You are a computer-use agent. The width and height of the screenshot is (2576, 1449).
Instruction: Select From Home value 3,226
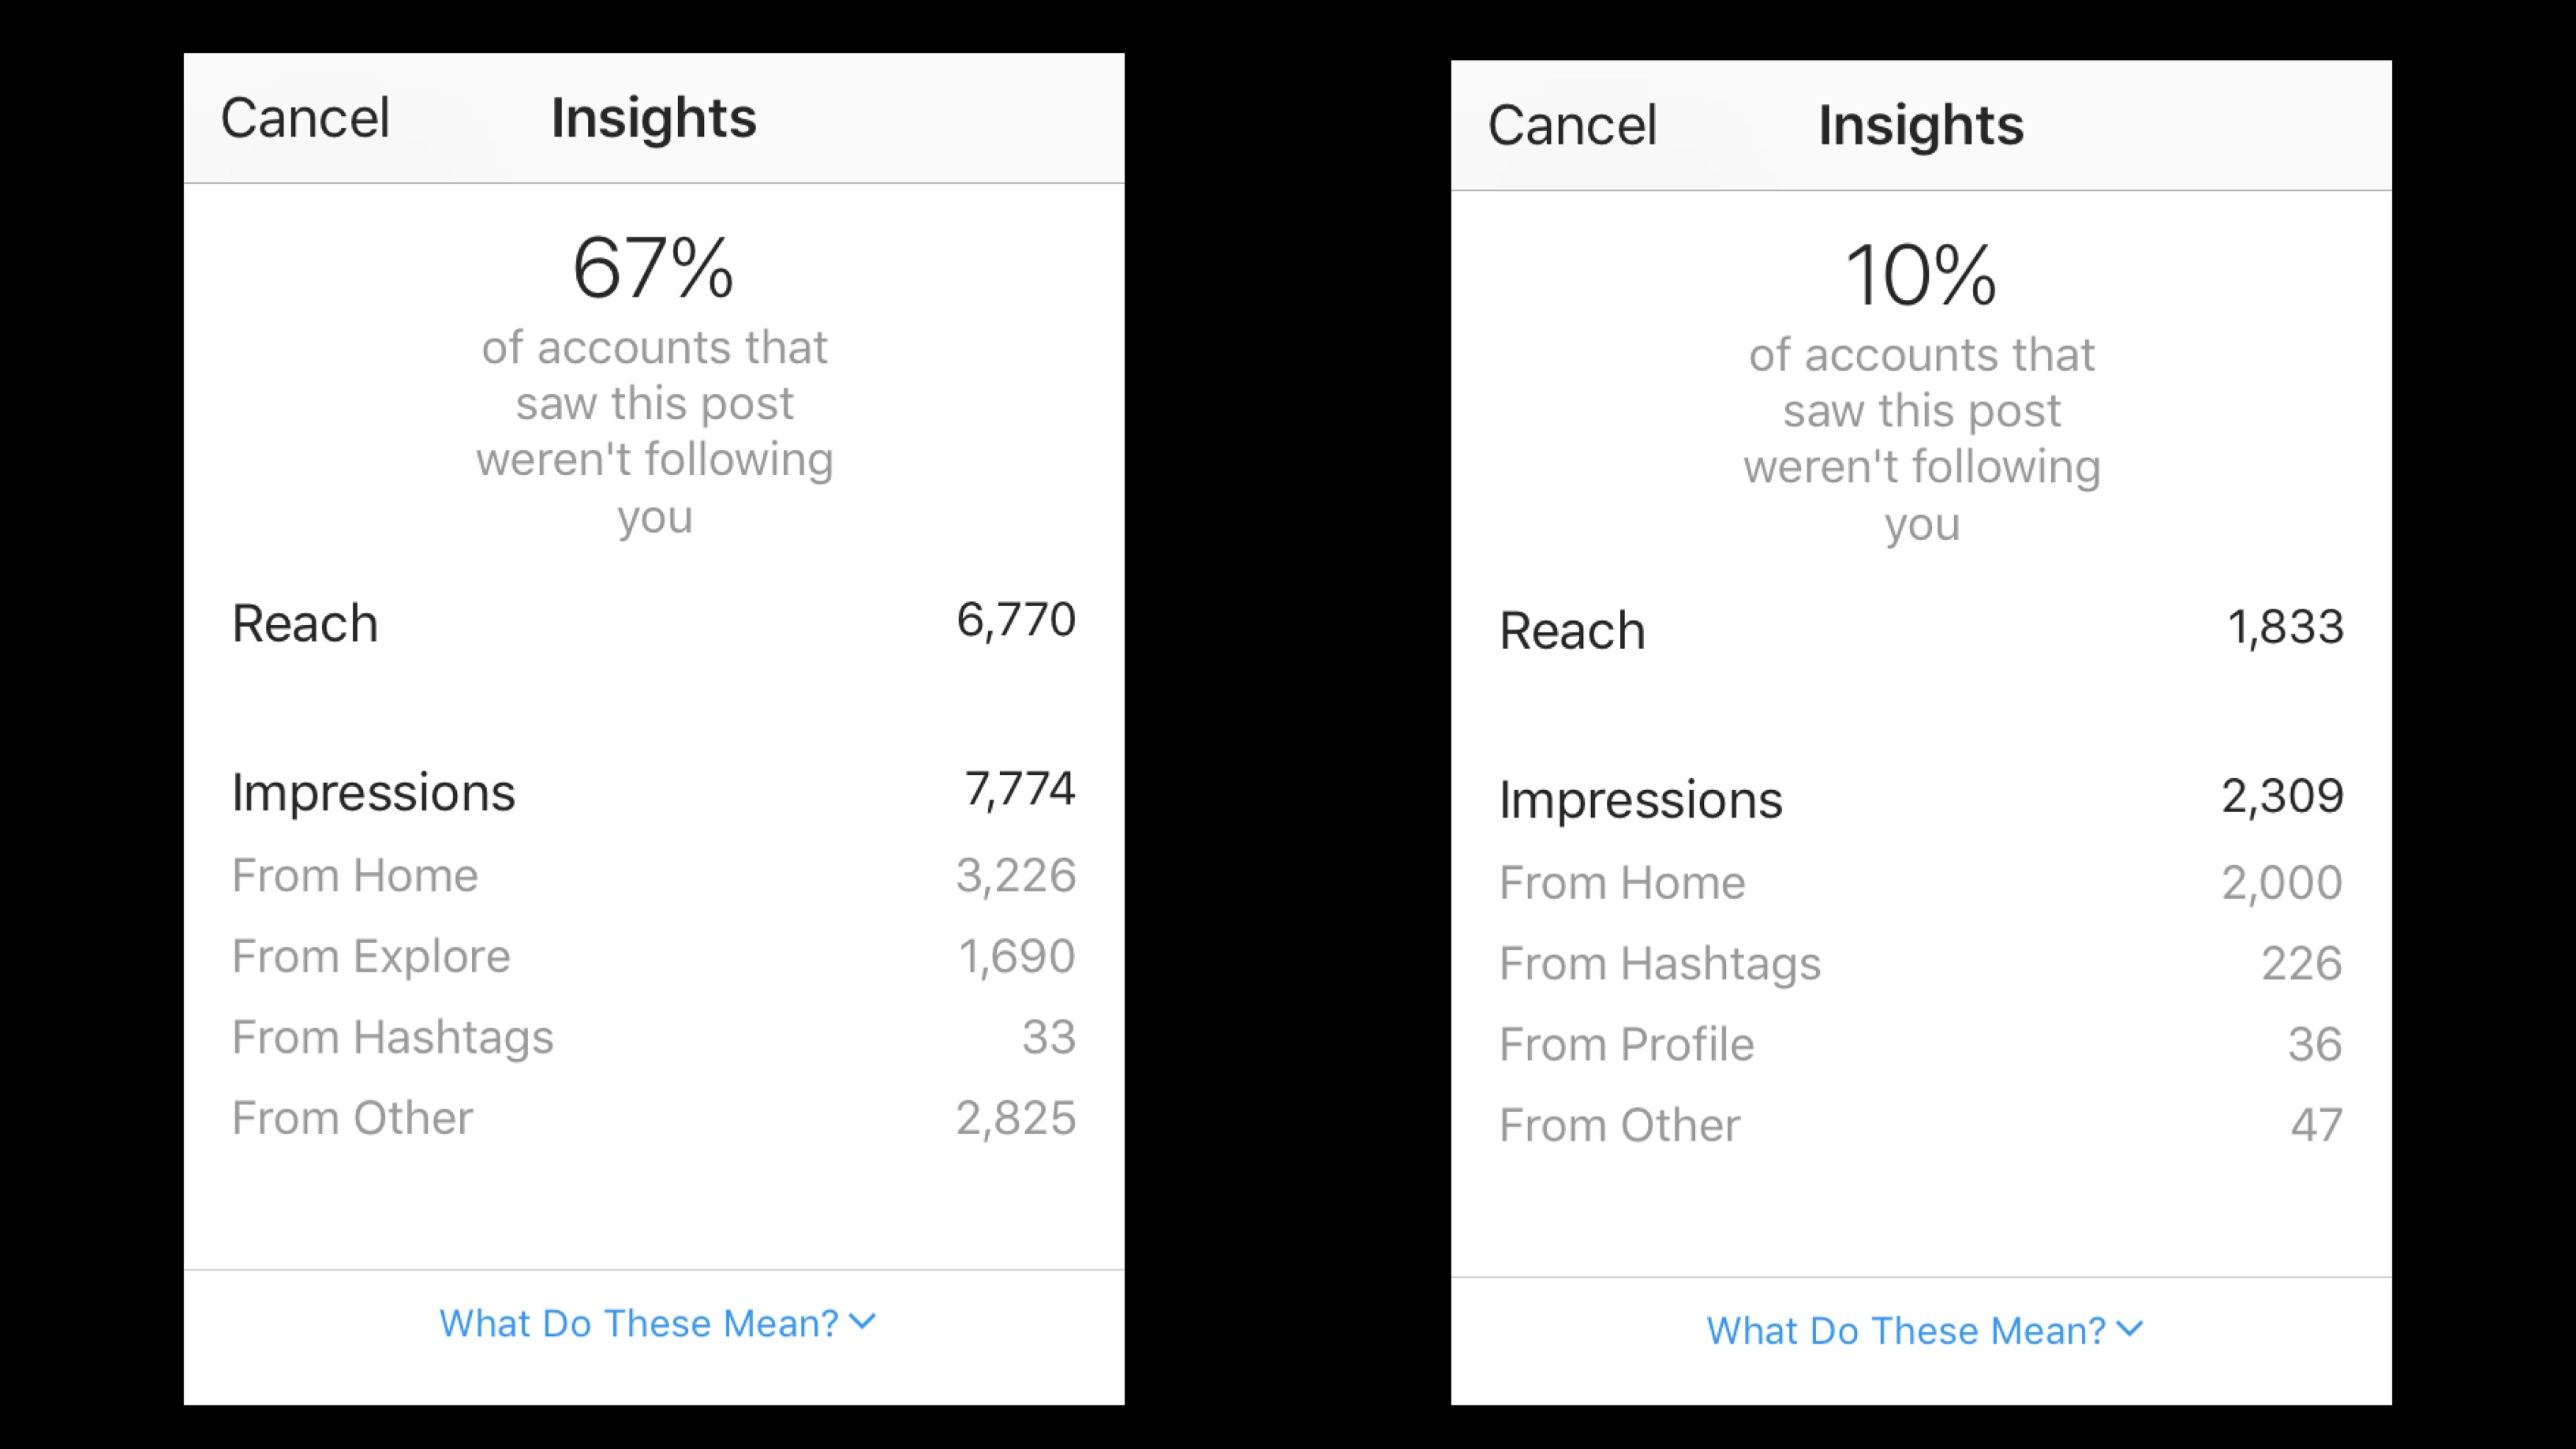coord(1016,875)
